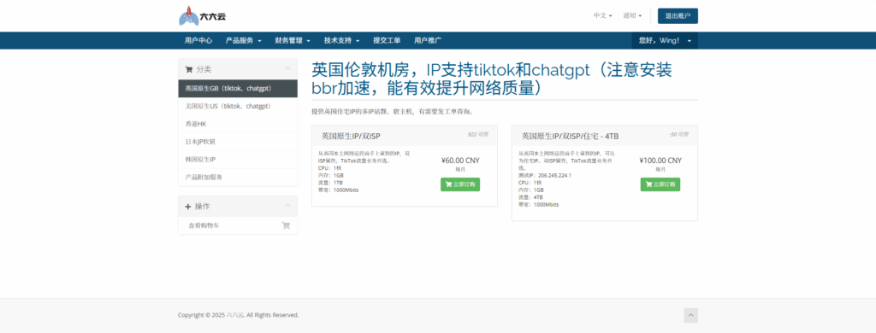Image resolution: width=876 pixels, height=333 pixels.
Task: Open the 技术支持 menu
Action: [x=342, y=41]
